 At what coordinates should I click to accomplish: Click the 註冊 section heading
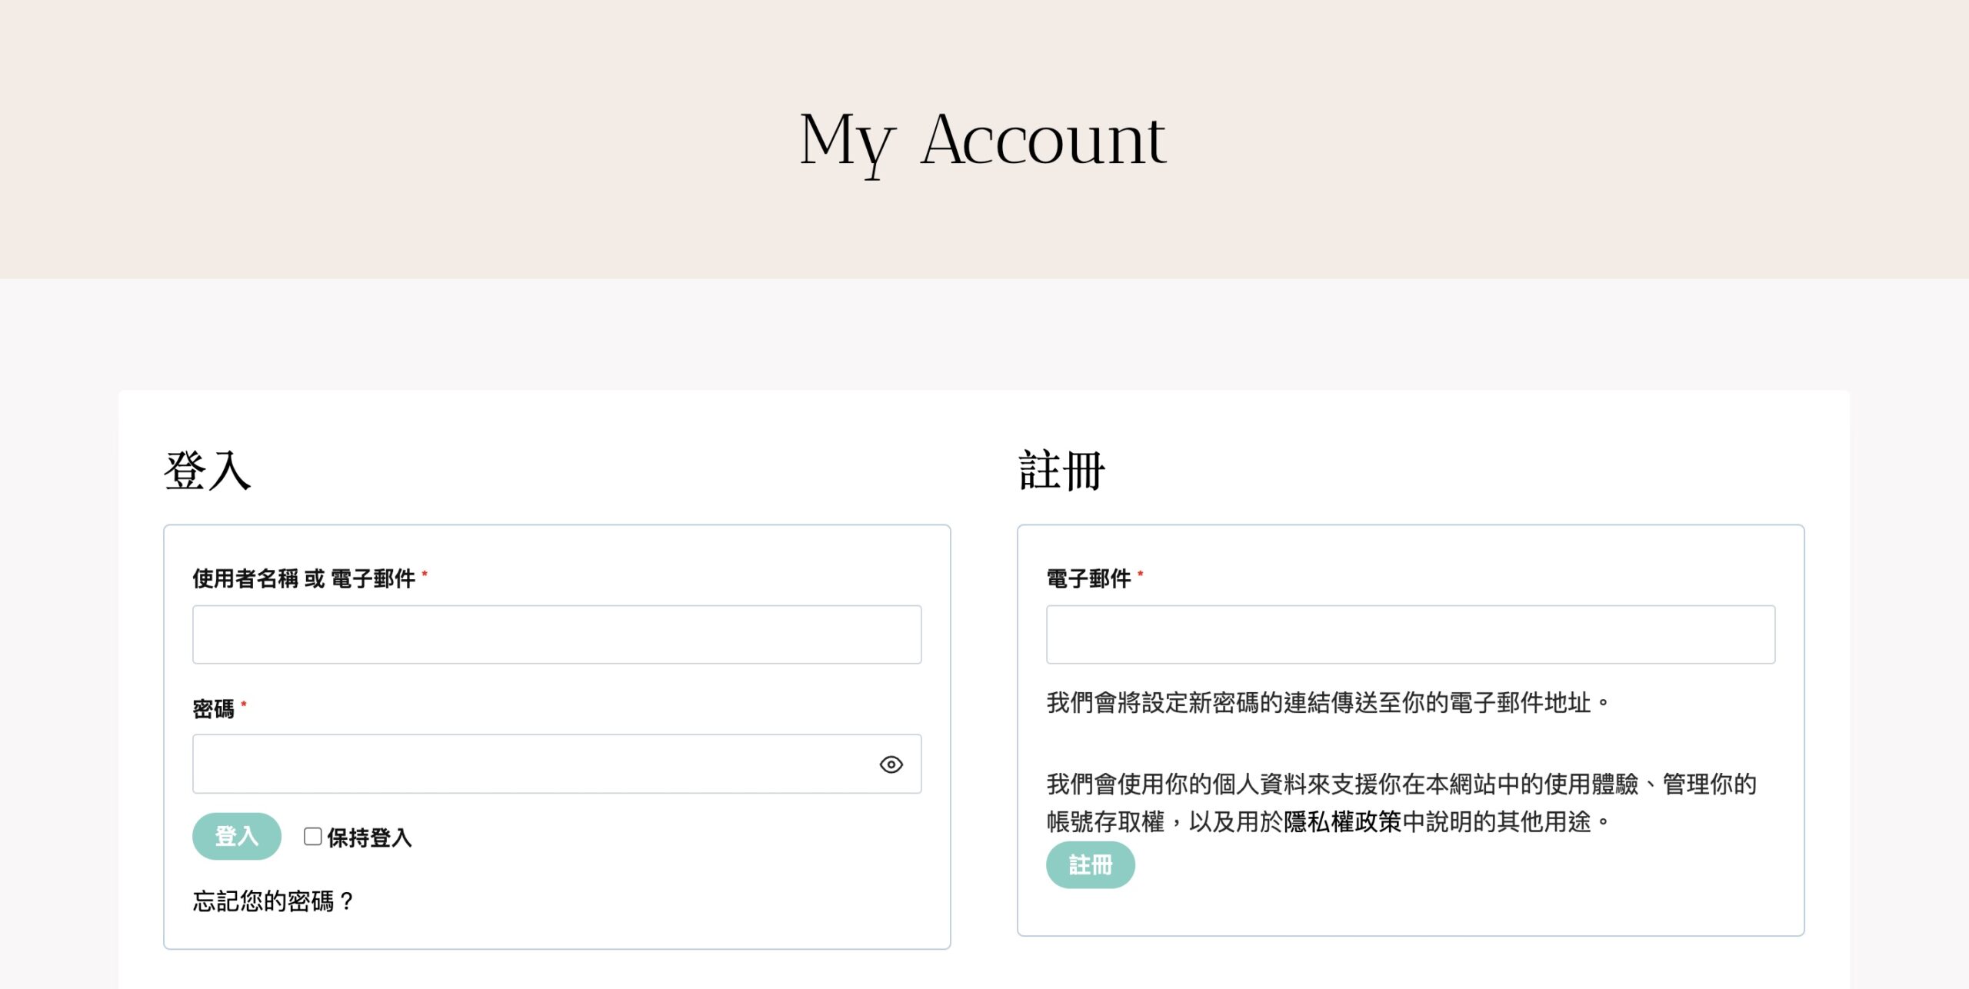pyautogui.click(x=1061, y=471)
